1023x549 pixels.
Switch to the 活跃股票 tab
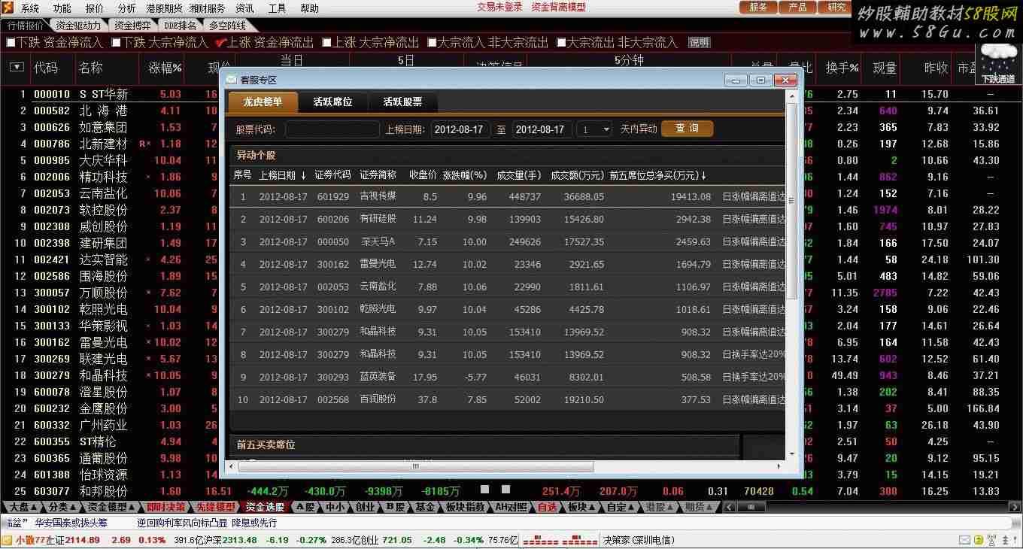(402, 102)
